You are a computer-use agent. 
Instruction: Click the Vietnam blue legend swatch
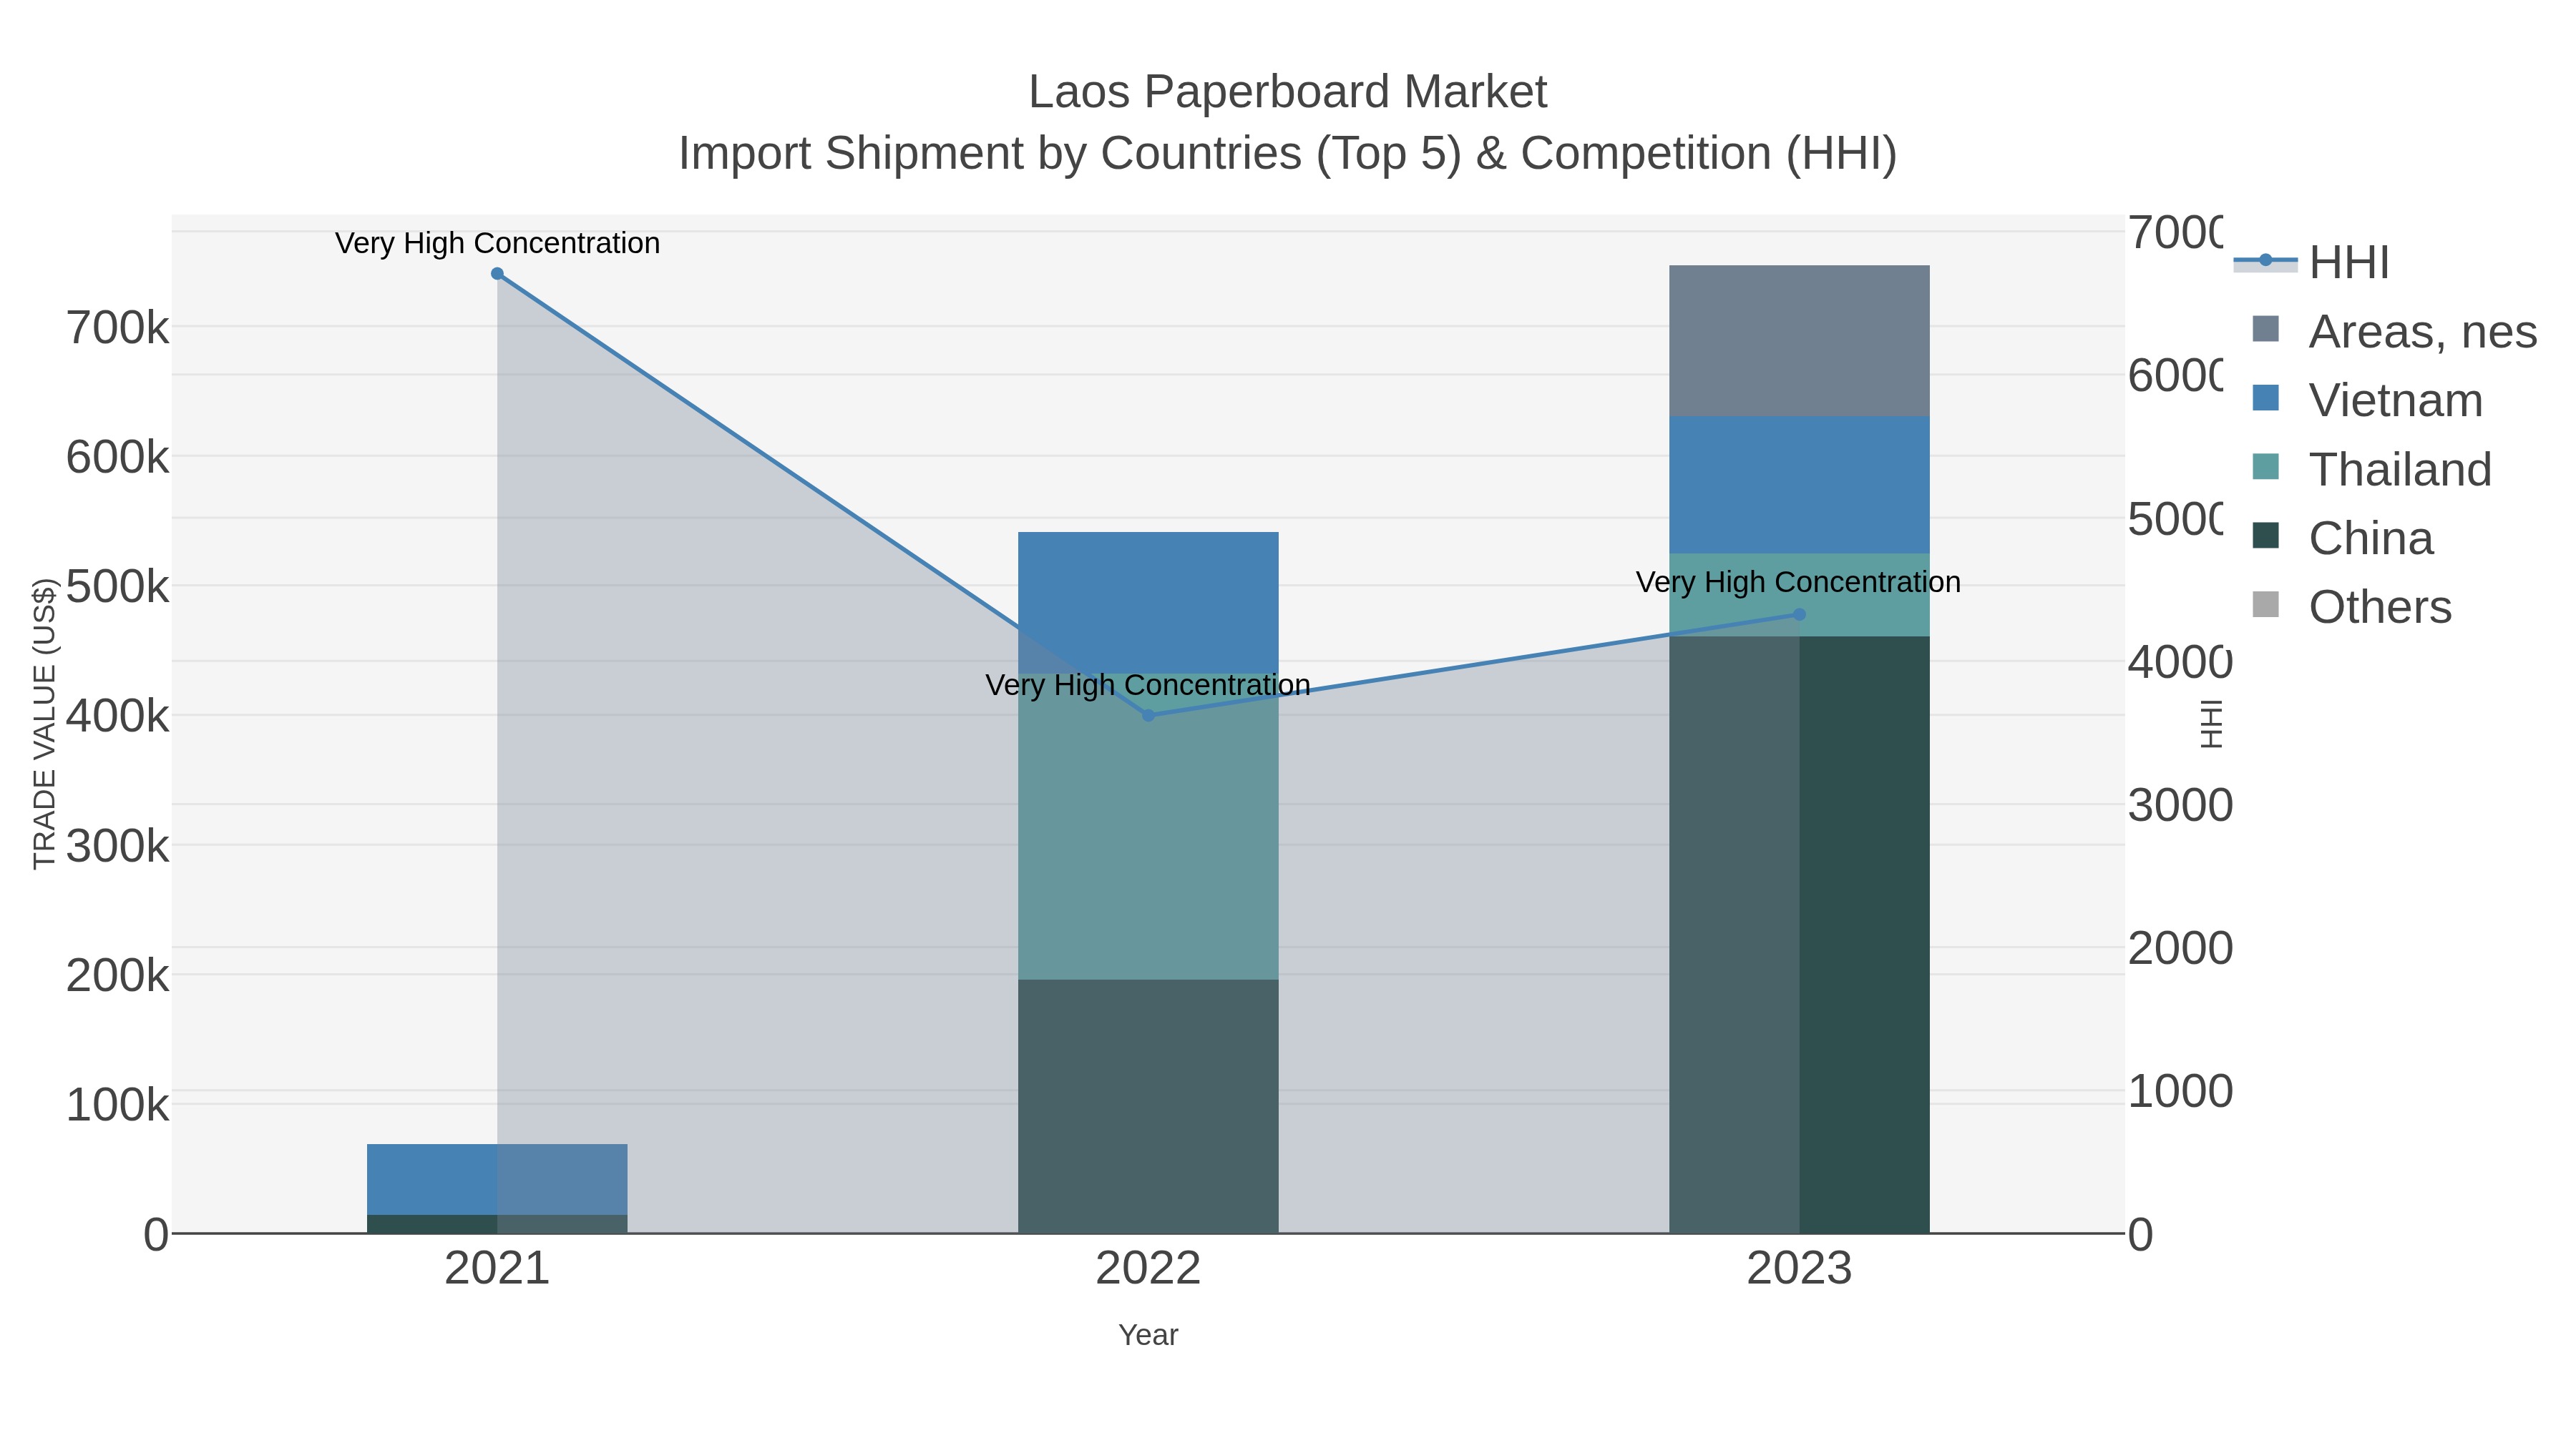[2266, 398]
